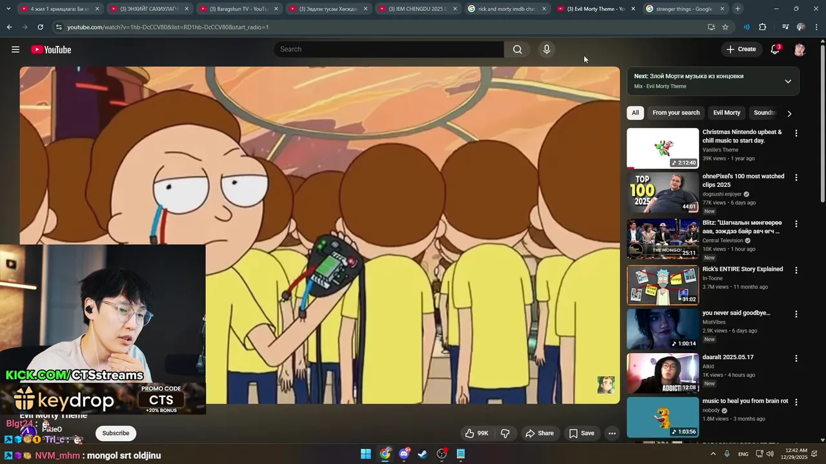The width and height of the screenshot is (826, 464).
Task: Show hidden system tray icons
Action: tap(713, 454)
